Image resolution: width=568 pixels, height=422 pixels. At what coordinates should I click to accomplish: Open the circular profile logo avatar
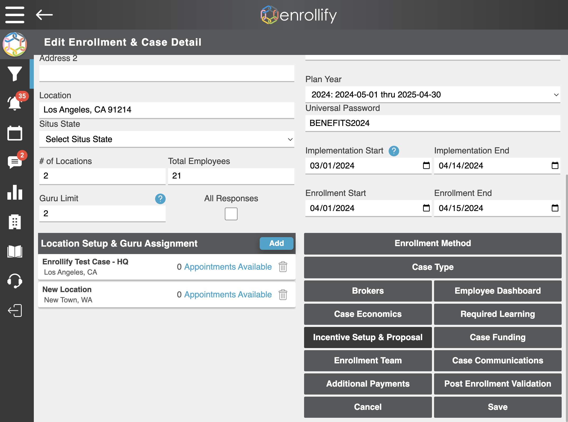pos(15,44)
